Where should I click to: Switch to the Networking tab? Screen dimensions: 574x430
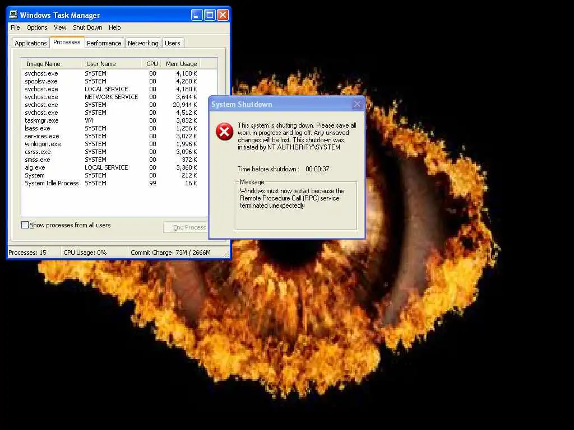click(x=143, y=43)
